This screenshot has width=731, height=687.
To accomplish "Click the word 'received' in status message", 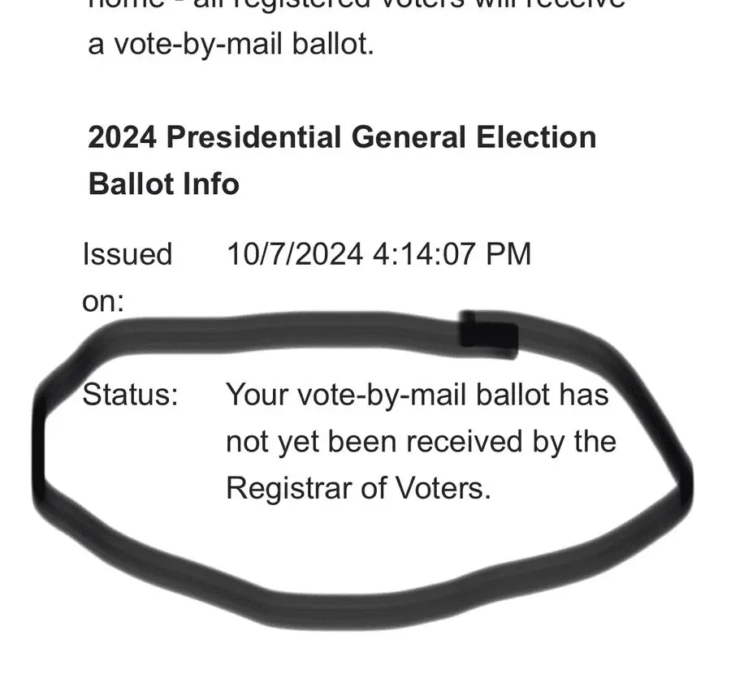I will pyautogui.click(x=465, y=442).
